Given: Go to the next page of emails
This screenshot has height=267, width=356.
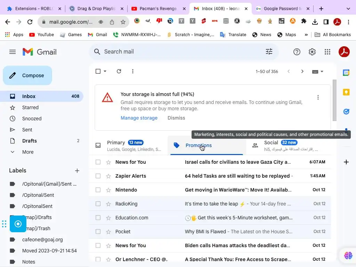Looking at the screenshot, I should [302, 71].
